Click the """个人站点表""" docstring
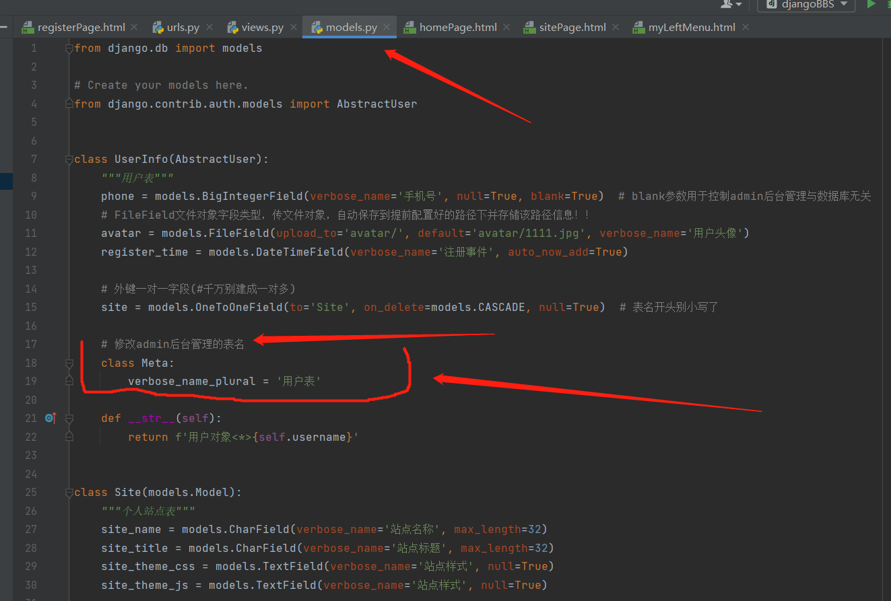Image resolution: width=891 pixels, height=601 pixels. click(x=148, y=511)
